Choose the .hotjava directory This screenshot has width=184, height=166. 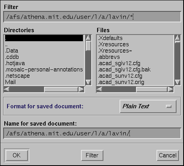(44, 63)
